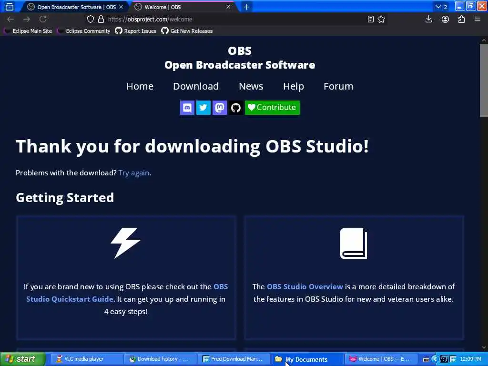
Task: Close the Open Broadcaster Software tab
Action: click(121, 7)
